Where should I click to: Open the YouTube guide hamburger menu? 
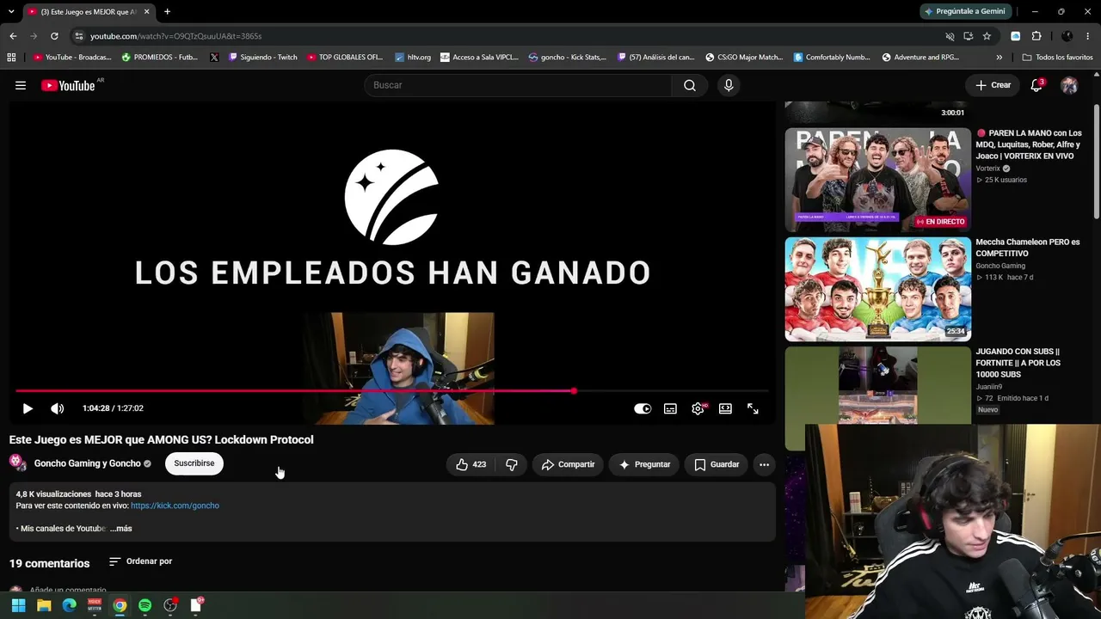(x=21, y=85)
